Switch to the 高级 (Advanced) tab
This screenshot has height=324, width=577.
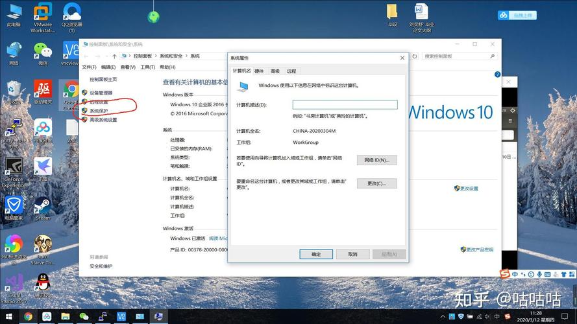pyautogui.click(x=275, y=71)
